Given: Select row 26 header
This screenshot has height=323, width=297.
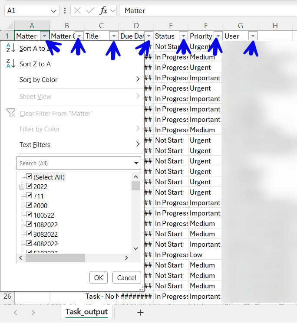Looking at the screenshot, I should click(x=7, y=296).
